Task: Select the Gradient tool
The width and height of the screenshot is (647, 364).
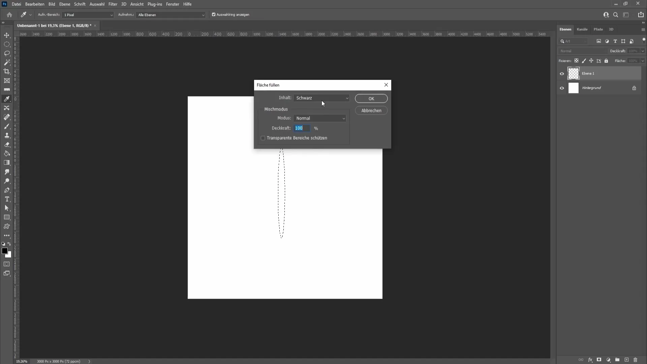Action: tap(7, 163)
